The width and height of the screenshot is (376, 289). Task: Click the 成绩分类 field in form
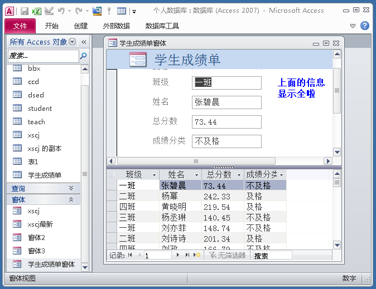pyautogui.click(x=226, y=141)
